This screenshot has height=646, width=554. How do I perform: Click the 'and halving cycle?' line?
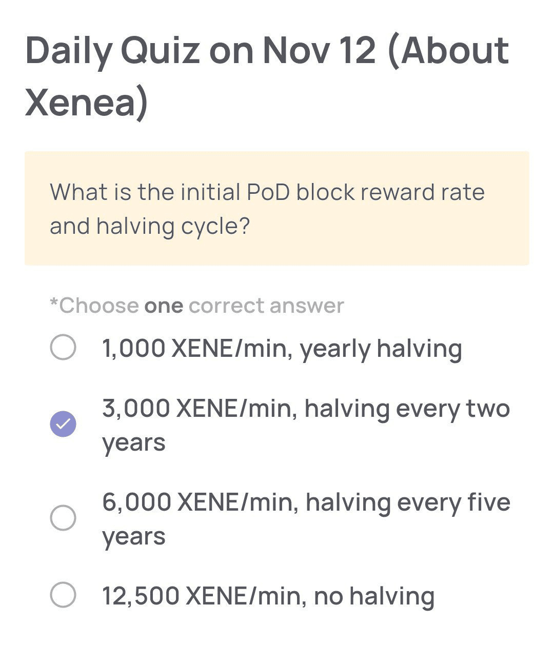(x=149, y=226)
